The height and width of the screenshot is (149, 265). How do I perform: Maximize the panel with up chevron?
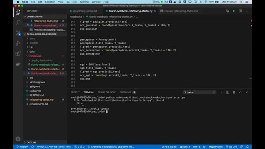(x=240, y=92)
